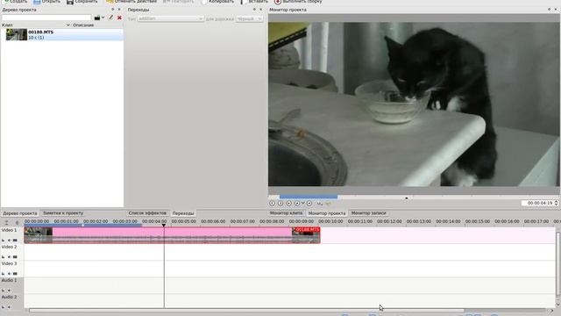Click the timecode stepper arrows in monitor
Image resolution: width=561 pixels, height=316 pixels.
[x=556, y=203]
